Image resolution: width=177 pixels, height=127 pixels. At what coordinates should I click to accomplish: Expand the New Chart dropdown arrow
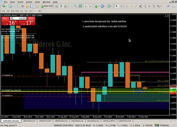coord(6,6)
